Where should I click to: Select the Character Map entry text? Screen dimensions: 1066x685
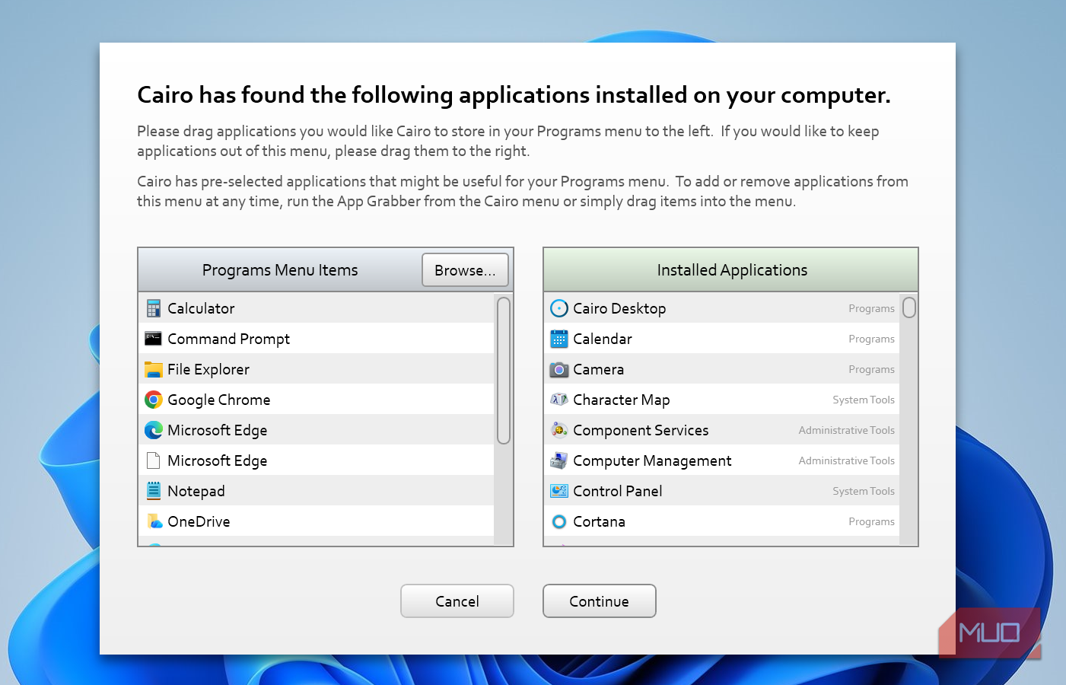click(622, 400)
